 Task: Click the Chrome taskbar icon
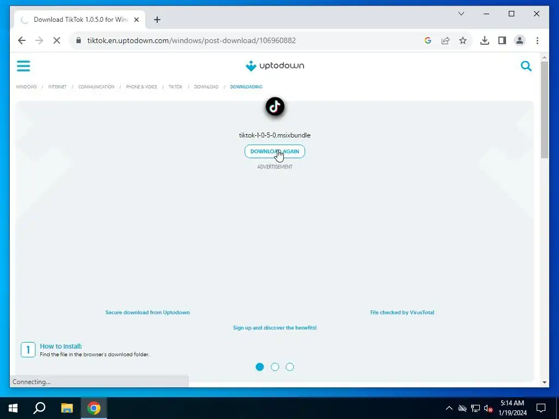point(94,408)
